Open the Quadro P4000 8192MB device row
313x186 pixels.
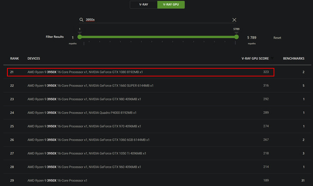(x=157, y=113)
